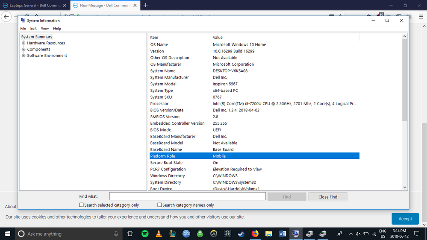Enable Search category names only
The height and width of the screenshot is (240, 427).
point(159,205)
